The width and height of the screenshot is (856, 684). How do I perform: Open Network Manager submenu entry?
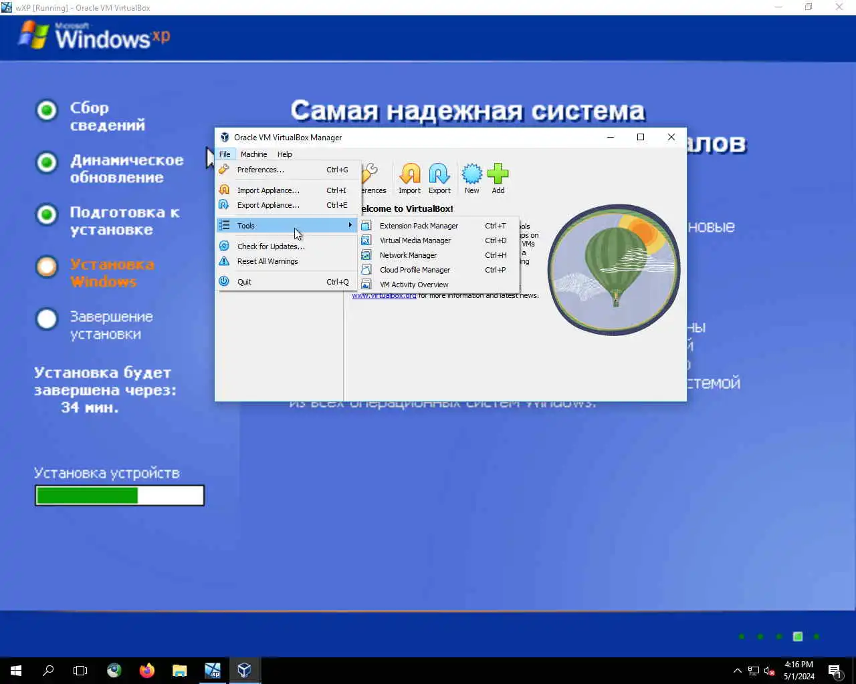click(x=439, y=255)
